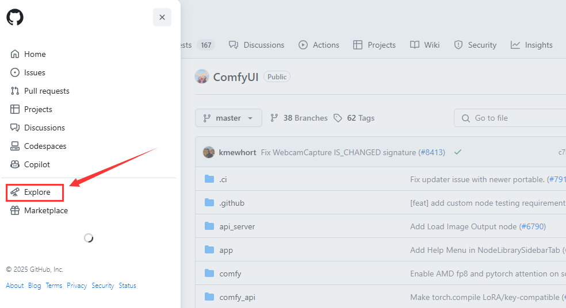The image size is (566, 308).
Task: Click the Security shield icon in tabs
Action: point(458,45)
